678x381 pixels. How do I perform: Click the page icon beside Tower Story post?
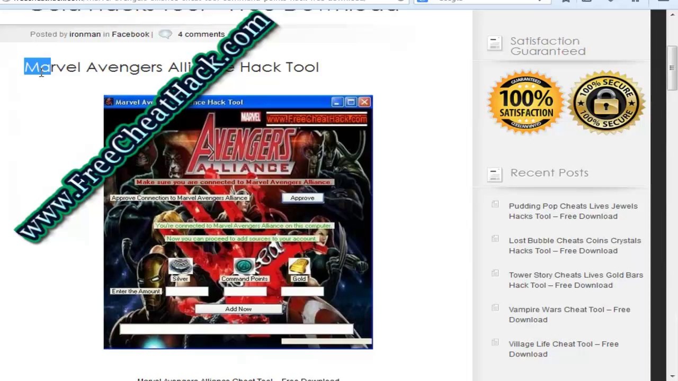click(x=495, y=273)
